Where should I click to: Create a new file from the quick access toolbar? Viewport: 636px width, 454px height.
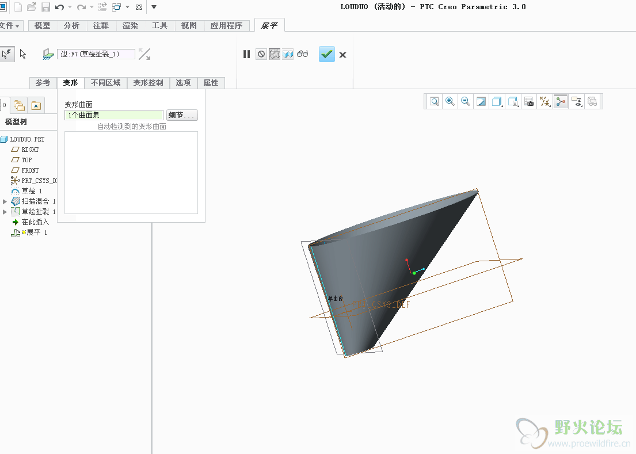(x=18, y=7)
